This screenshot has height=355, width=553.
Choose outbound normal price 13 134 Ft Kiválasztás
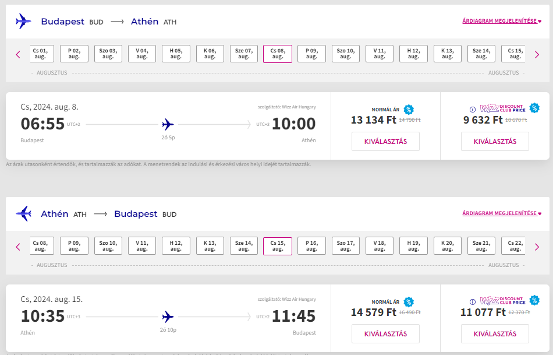(x=385, y=141)
